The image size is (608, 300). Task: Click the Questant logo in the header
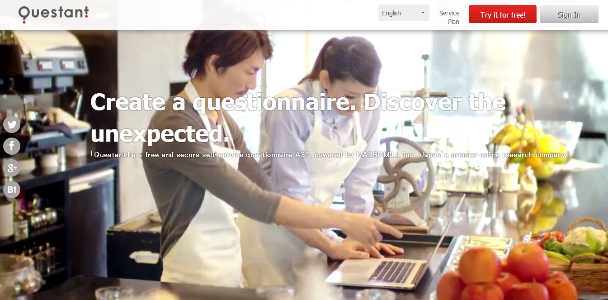coord(53,14)
